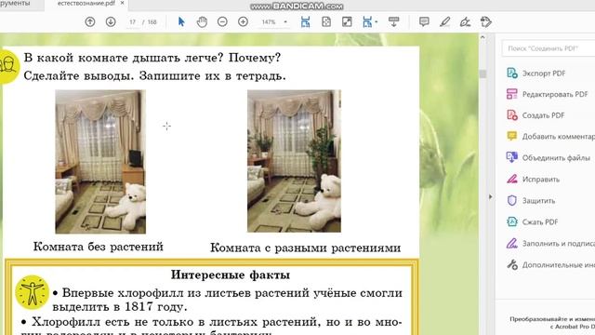Choose the selection arrow tool
Viewport: 595px width, 335px height.
pos(181,22)
